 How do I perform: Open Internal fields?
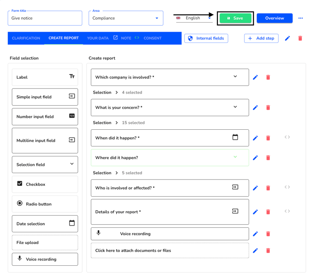[206, 38]
